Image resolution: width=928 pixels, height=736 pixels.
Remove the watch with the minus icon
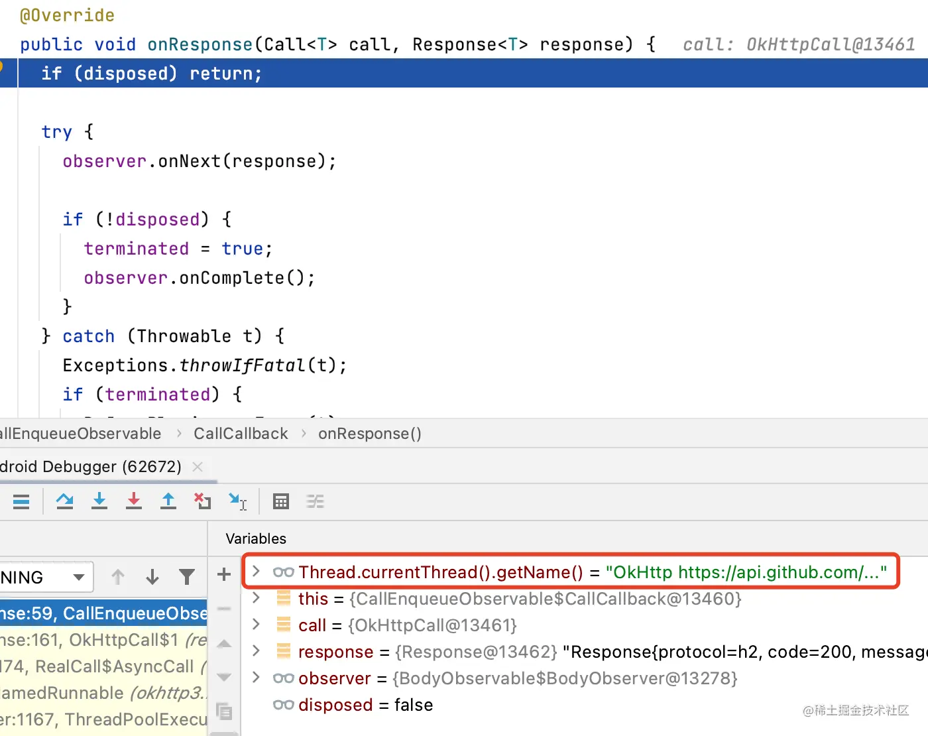(x=224, y=608)
